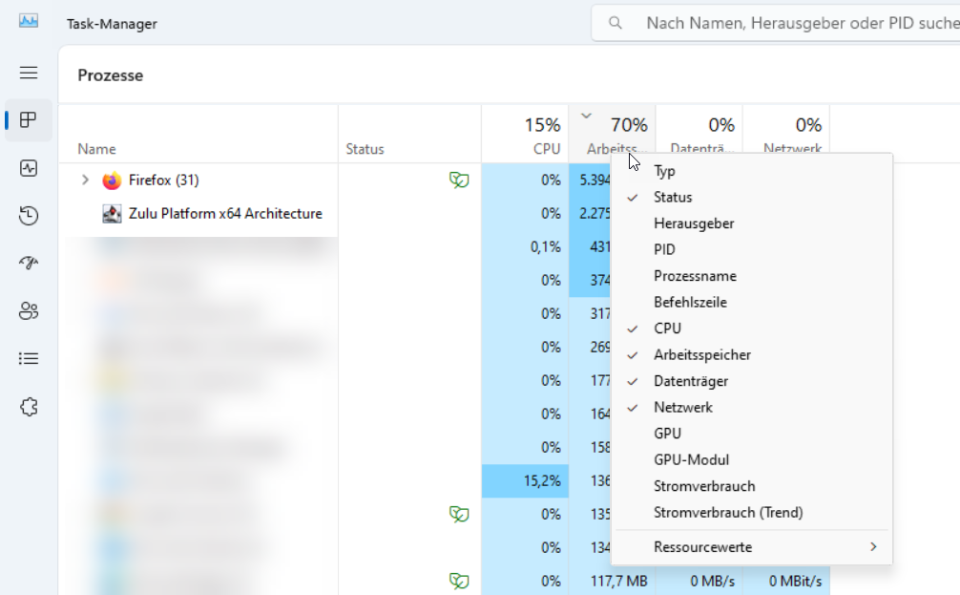Uncheck the Status column option

672,198
